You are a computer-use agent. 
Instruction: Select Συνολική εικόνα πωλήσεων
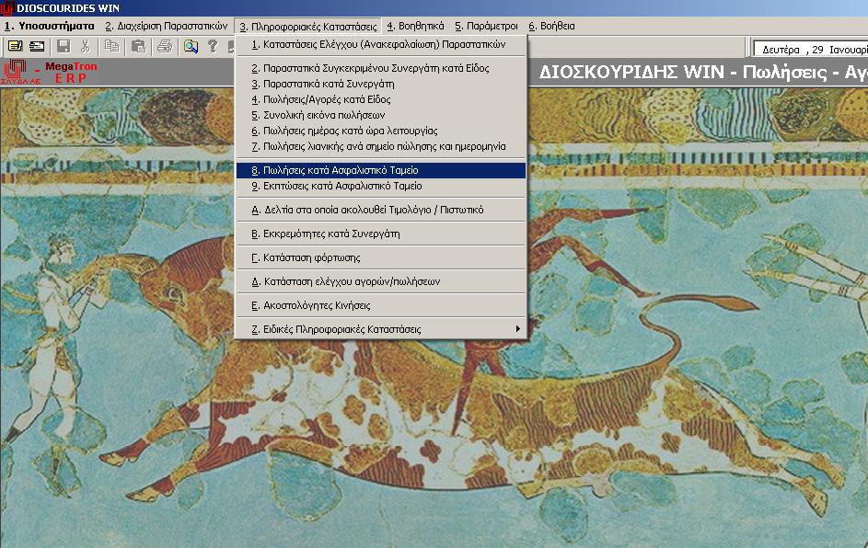pos(381,115)
